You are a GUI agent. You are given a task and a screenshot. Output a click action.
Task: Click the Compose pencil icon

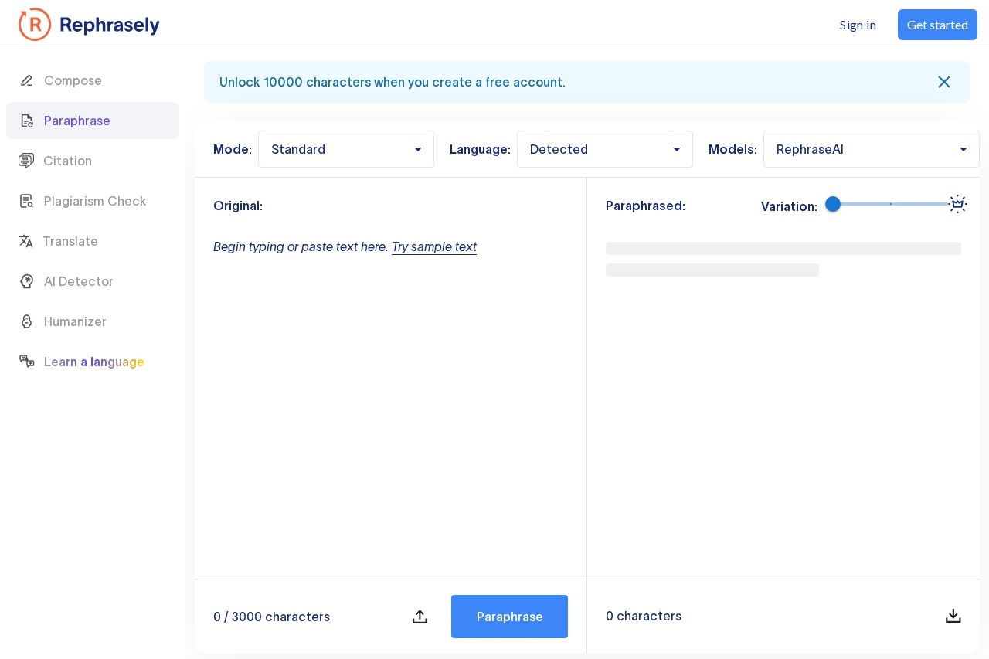coord(27,80)
